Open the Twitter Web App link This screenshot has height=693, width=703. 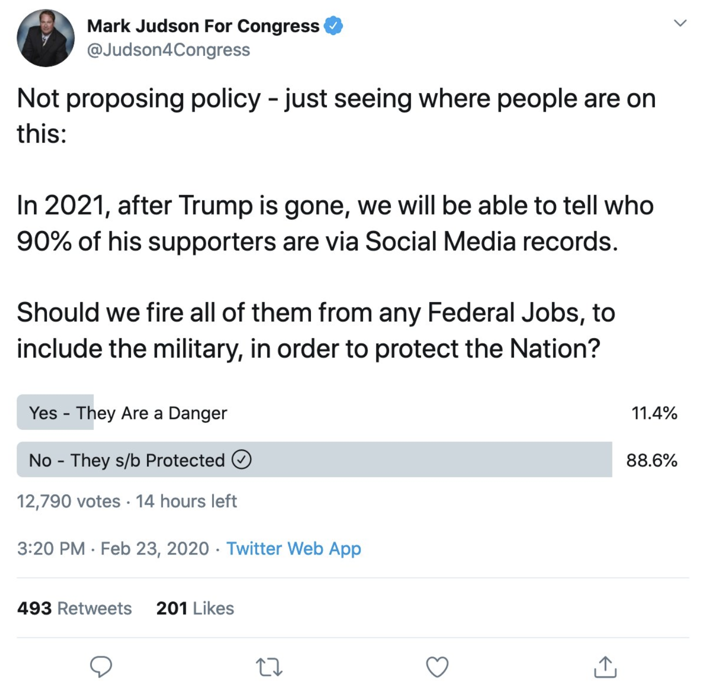point(293,548)
